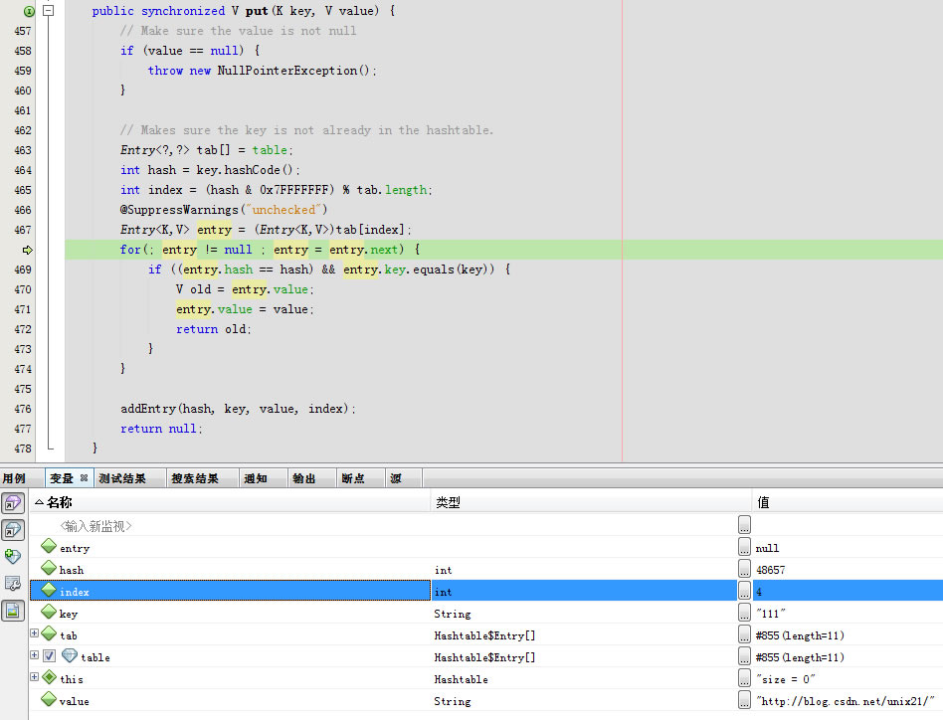943x720 pixels.
Task: Click the 类型 column header
Action: (x=591, y=502)
